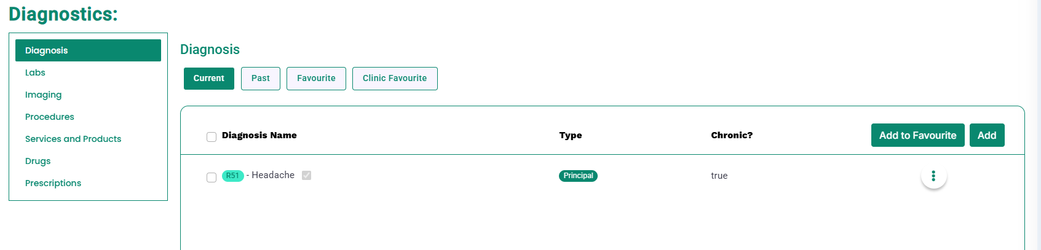Screen dimensions: 1041x250
Task: Open the Prescriptions sidebar item
Action: point(53,183)
